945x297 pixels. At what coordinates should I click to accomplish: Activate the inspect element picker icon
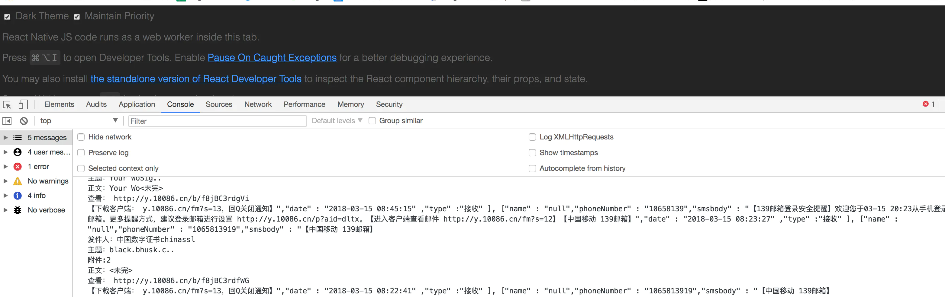pyautogui.click(x=7, y=105)
